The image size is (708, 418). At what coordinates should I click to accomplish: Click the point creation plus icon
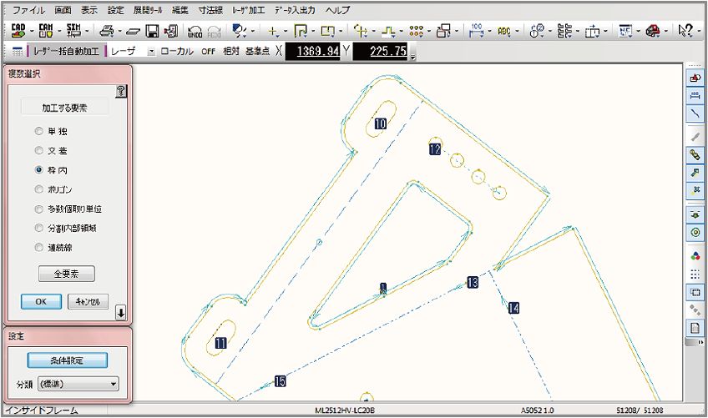[x=272, y=31]
